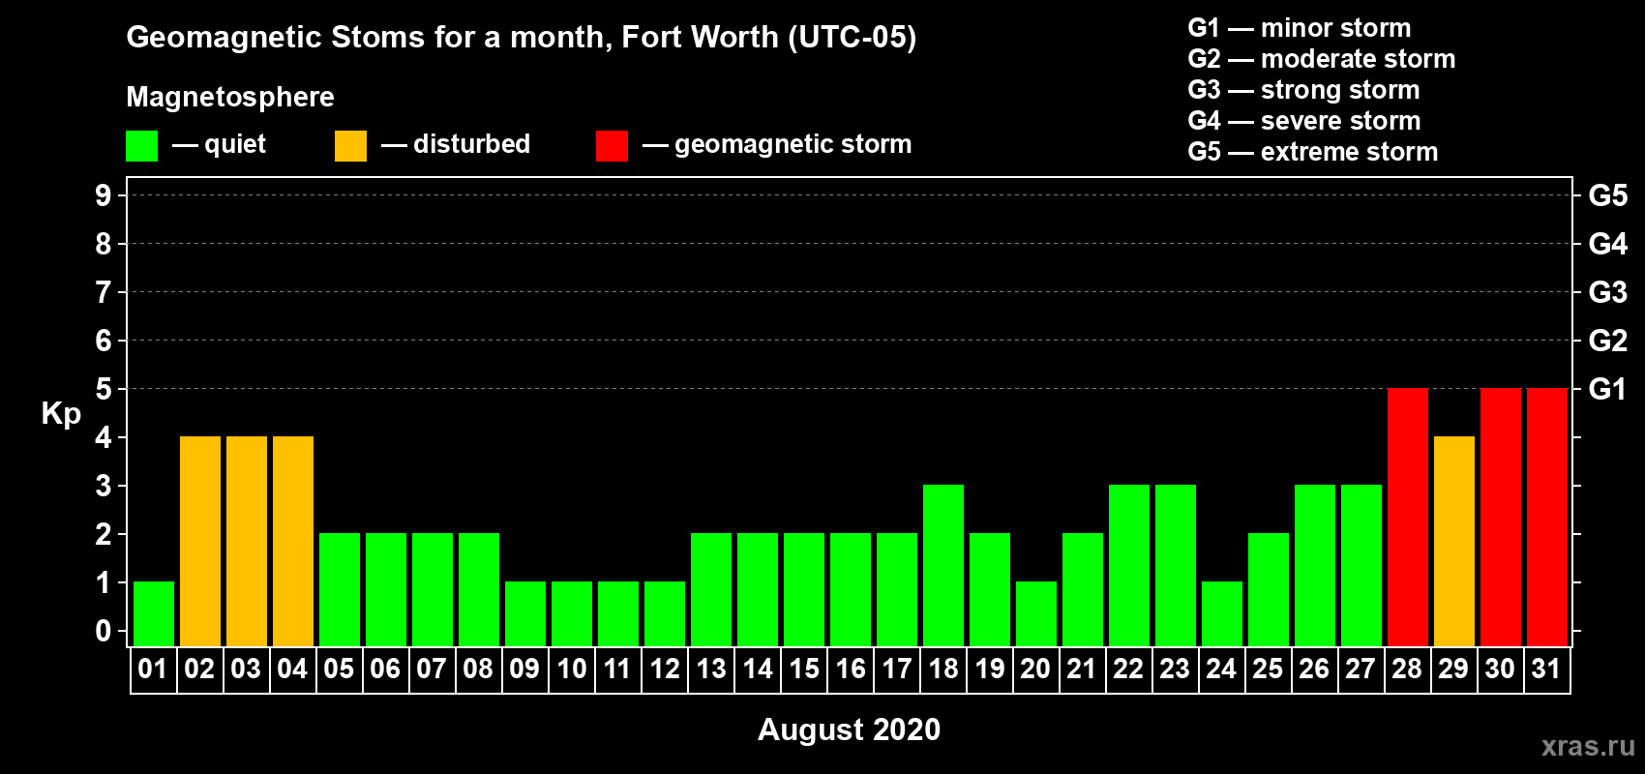Click the red geomagnetic storm legend swatch
The height and width of the screenshot is (774, 1645).
[612, 146]
